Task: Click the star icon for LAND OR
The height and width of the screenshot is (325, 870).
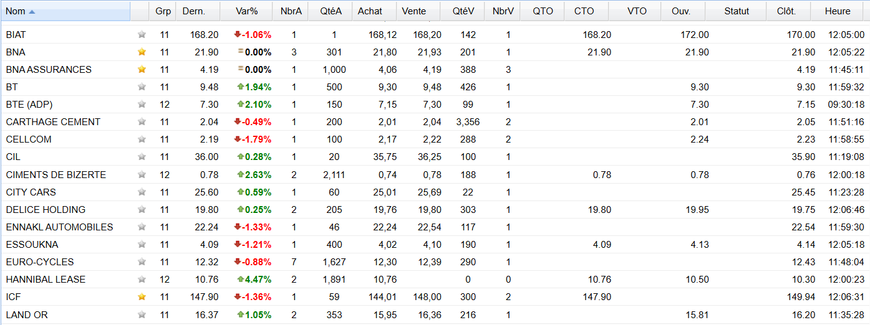Action: pyautogui.click(x=142, y=315)
